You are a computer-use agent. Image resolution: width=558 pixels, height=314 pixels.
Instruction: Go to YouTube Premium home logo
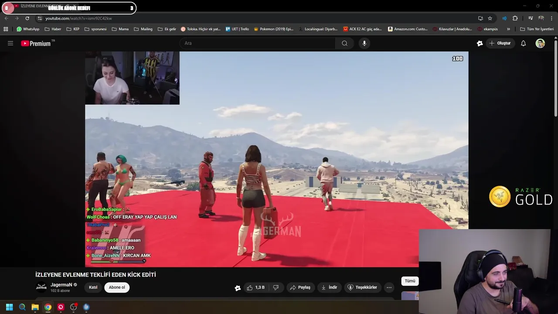pyautogui.click(x=36, y=43)
